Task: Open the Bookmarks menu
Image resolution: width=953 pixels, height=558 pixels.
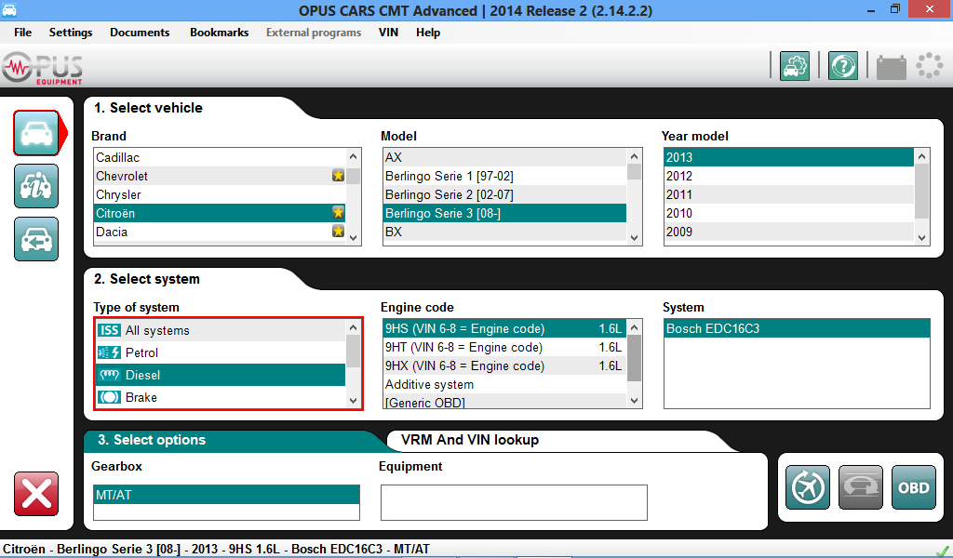Action: click(x=220, y=33)
